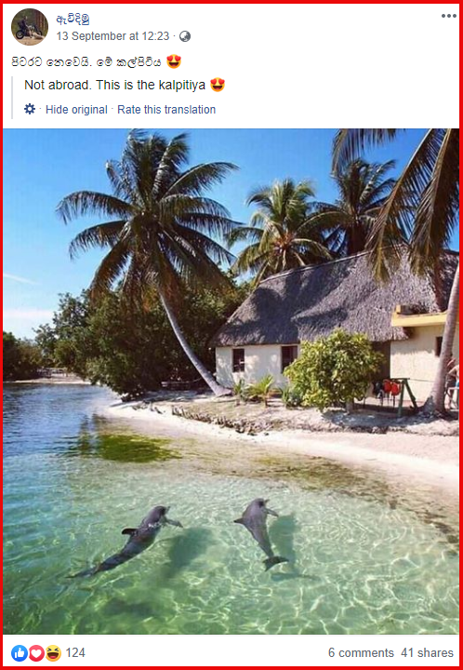This screenshot has height=670, width=463.
Task: Click the heart-eyes emoji in original Sinhala text
Action: point(174,62)
